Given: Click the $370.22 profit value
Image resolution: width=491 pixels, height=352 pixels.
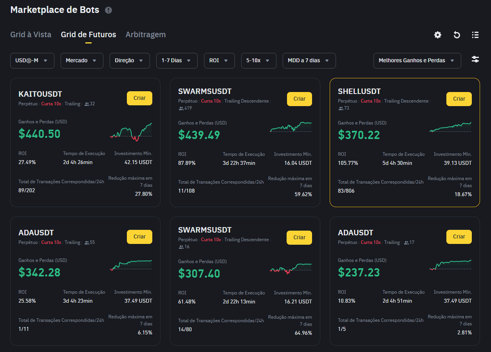Looking at the screenshot, I should pos(359,135).
